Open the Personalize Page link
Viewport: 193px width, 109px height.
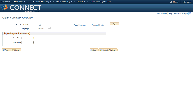point(181,13)
